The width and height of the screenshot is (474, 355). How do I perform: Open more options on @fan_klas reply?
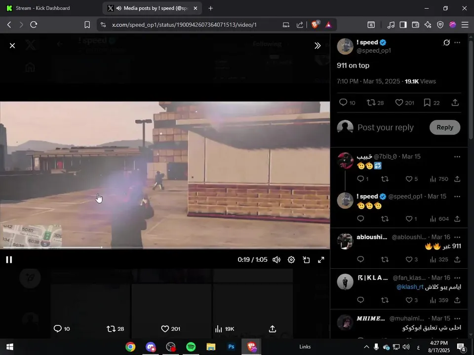[x=457, y=278]
